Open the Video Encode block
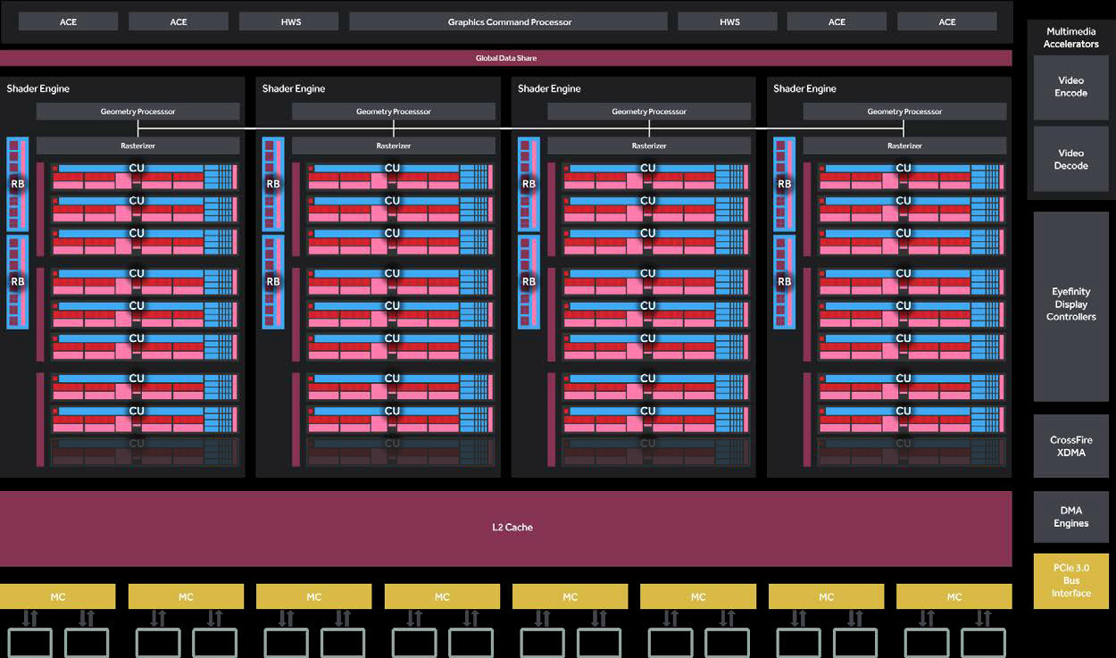Screen dimensions: 1116x658 pos(1070,87)
